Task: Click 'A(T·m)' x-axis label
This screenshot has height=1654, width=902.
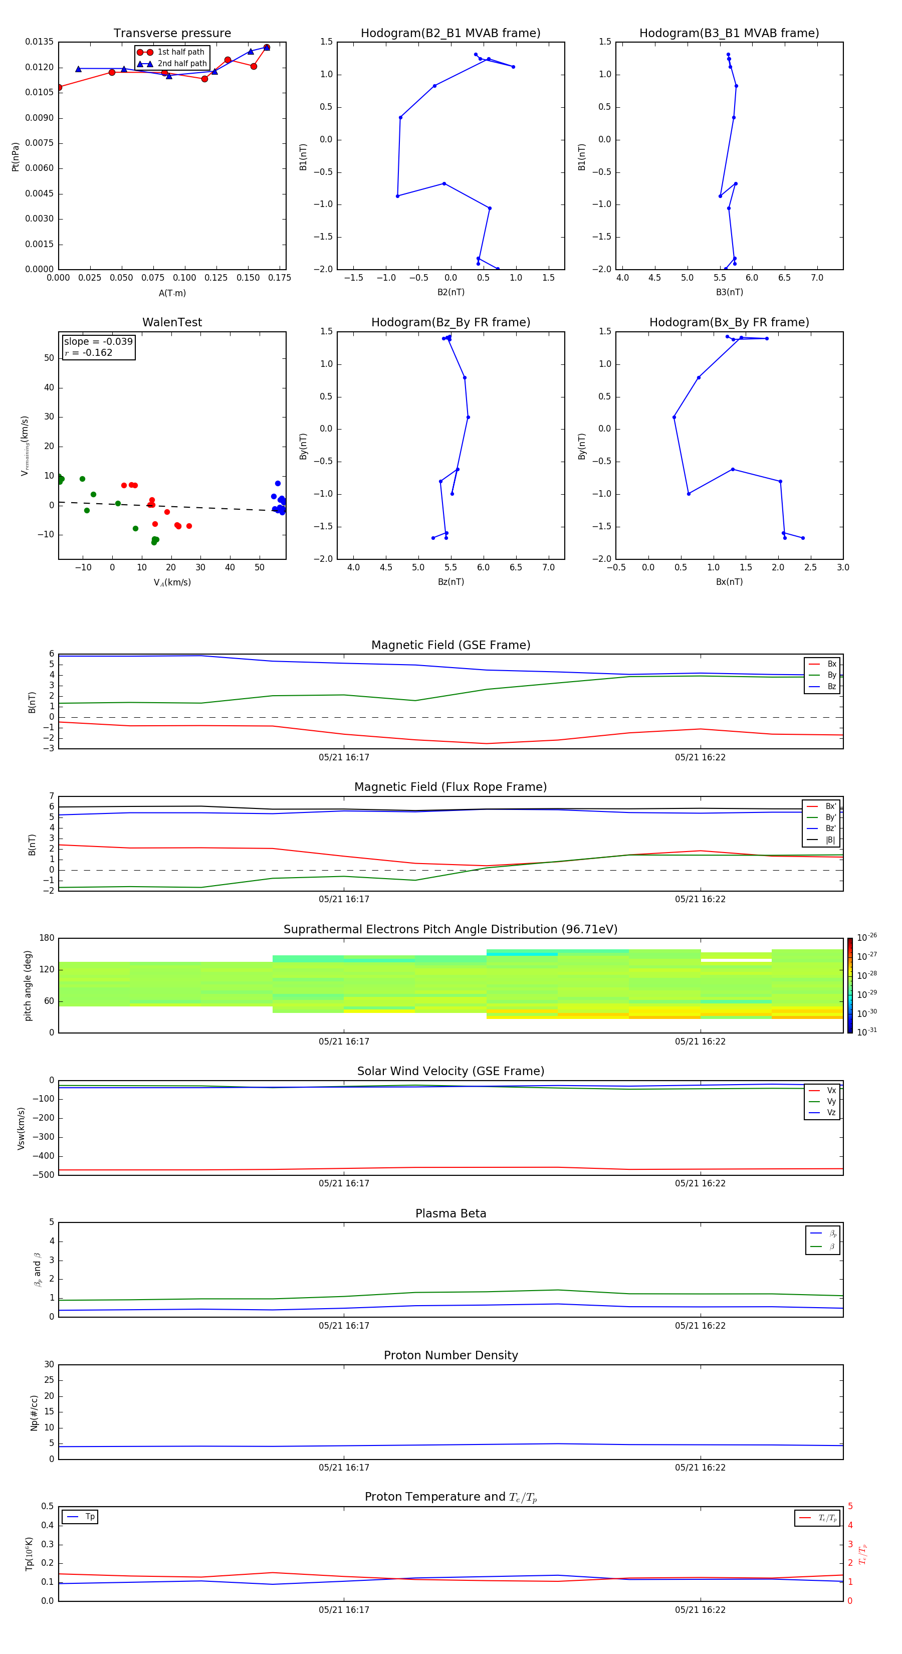Action: point(172,293)
